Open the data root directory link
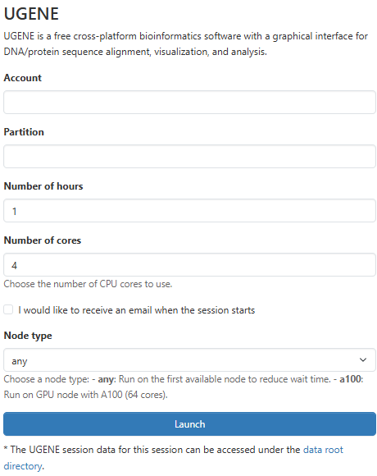 point(323,450)
